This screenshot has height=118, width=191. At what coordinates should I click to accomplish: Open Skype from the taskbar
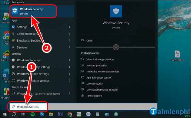coord(42,114)
